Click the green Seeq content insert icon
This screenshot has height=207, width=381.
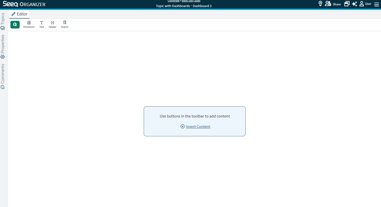coord(15,25)
